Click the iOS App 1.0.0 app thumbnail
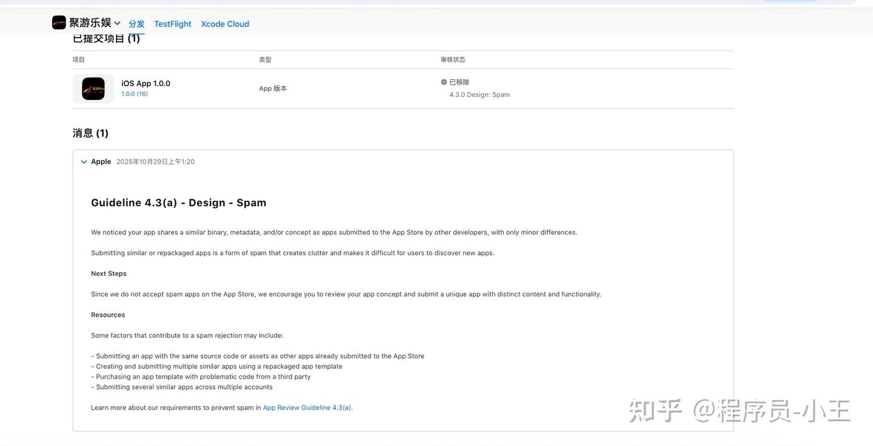The height and width of the screenshot is (446, 873). coord(93,88)
